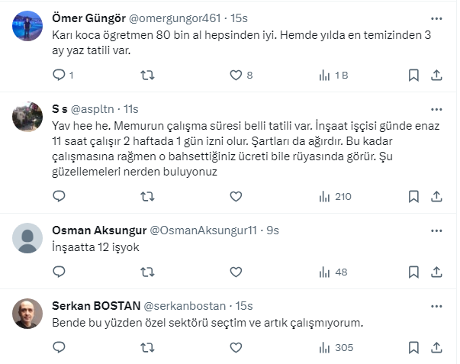This screenshot has width=460, height=364.
Task: Bookmark Ömer Güngör's tweet
Action: [413, 75]
